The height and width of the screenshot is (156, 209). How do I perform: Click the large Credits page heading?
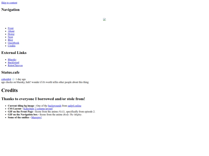[x=9, y=91]
